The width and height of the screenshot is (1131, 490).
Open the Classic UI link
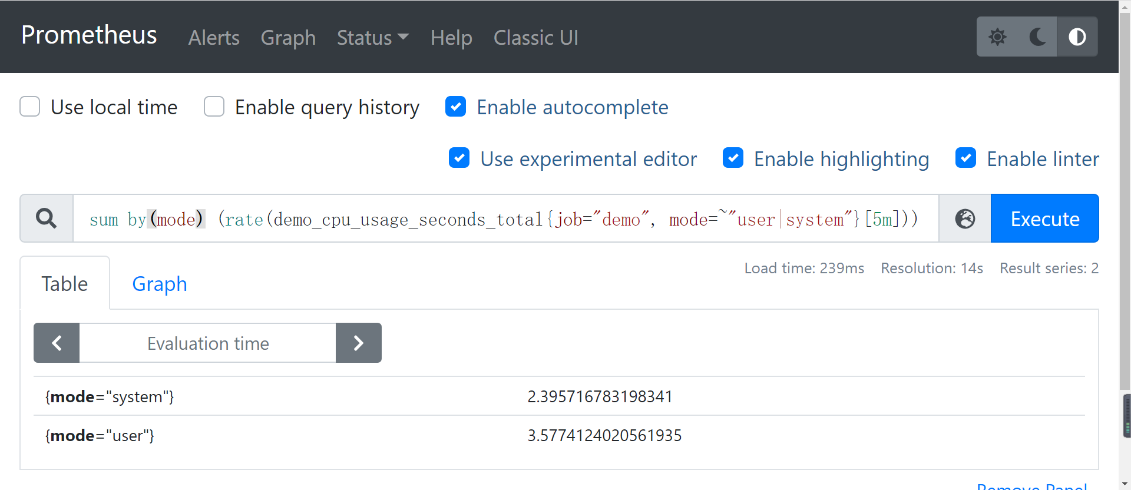pyautogui.click(x=535, y=38)
